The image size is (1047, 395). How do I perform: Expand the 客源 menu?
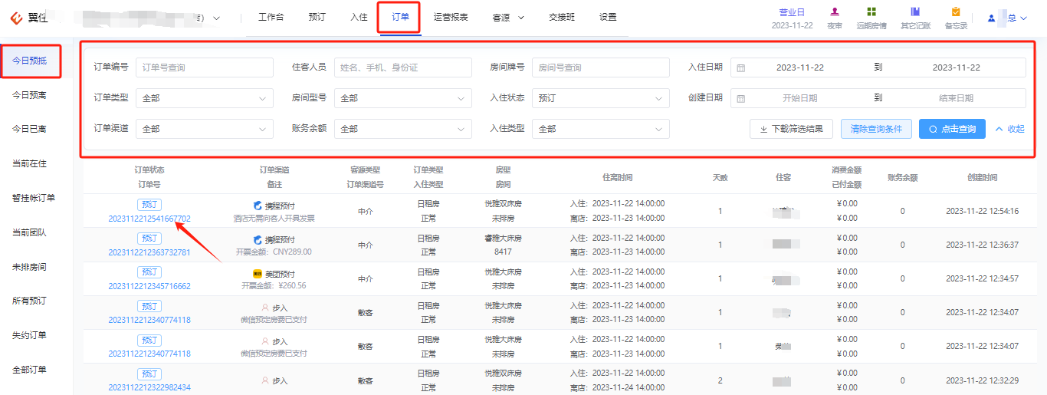tap(508, 17)
